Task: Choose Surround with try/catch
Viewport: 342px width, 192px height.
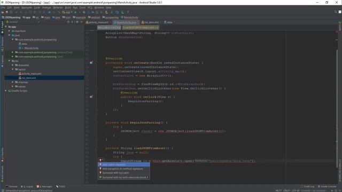Action: 124,173
